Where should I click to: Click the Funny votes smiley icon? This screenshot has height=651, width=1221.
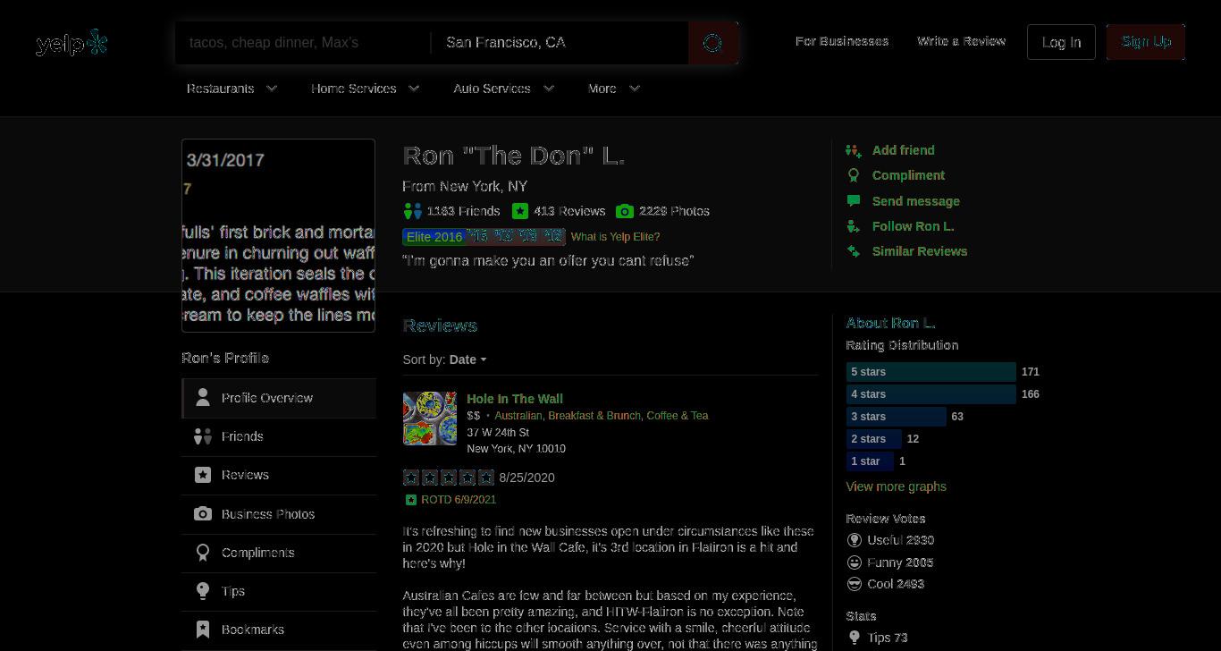tap(855, 562)
